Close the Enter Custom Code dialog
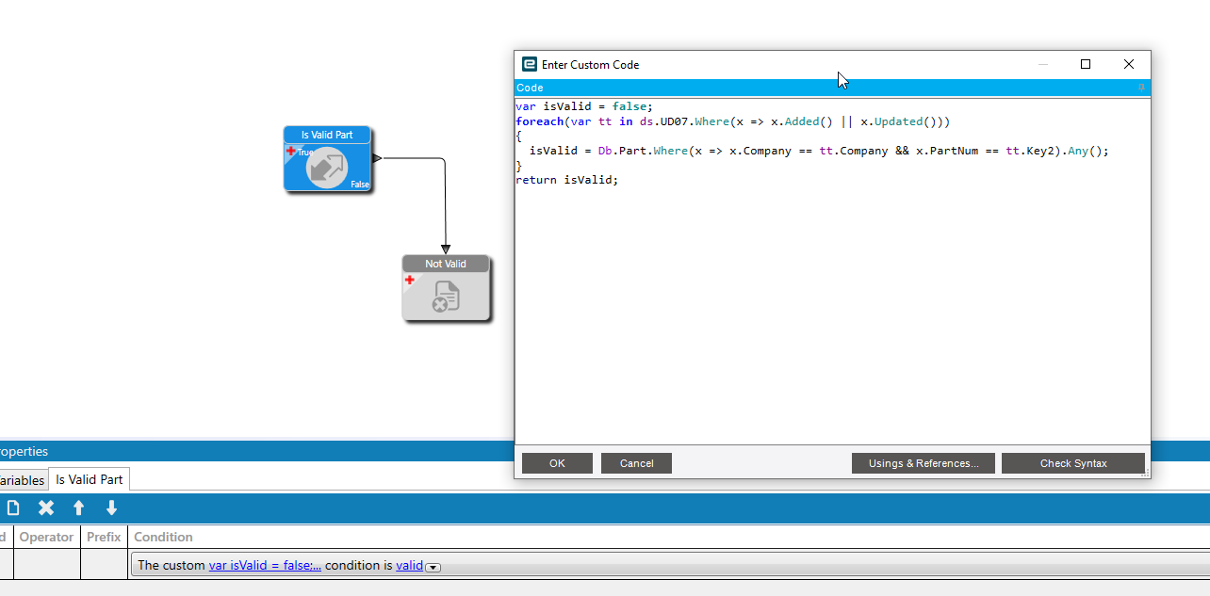Viewport: 1210px width, 596px height. (1129, 64)
